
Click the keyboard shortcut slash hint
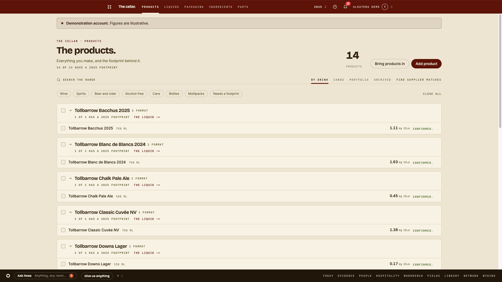tap(120, 276)
